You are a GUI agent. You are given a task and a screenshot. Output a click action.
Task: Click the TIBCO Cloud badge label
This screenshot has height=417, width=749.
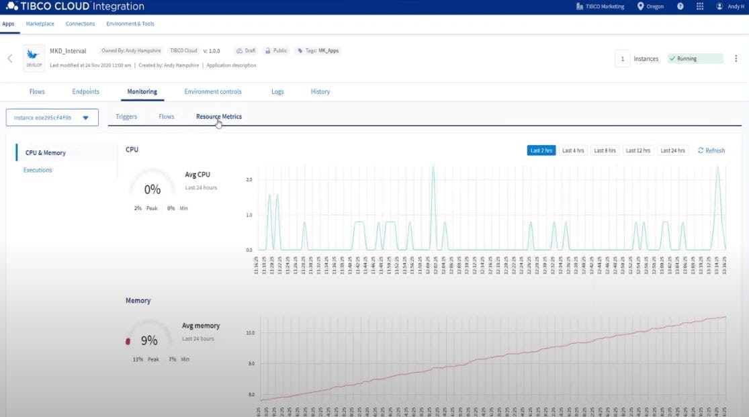coord(183,50)
